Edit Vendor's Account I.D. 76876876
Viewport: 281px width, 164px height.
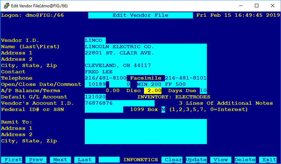point(120,103)
